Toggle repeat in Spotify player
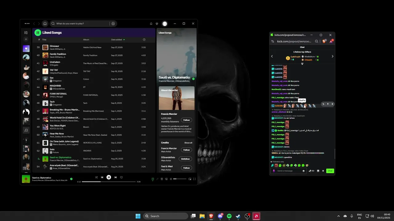The height and width of the screenshot is (221, 394). pyautogui.click(x=121, y=177)
